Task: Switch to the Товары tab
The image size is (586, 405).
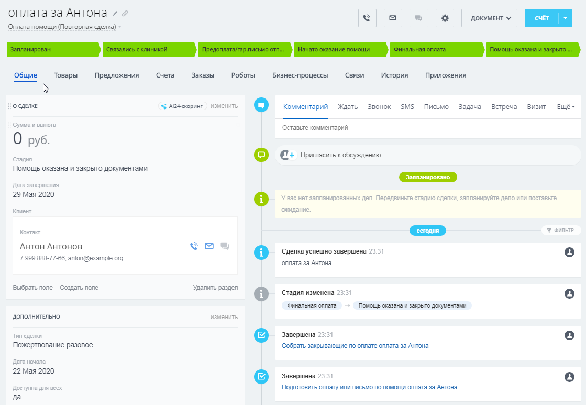Action: click(65, 75)
